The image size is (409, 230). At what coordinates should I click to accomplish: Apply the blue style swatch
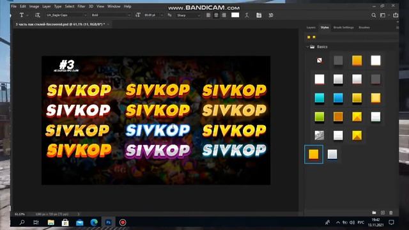[x=338, y=98]
